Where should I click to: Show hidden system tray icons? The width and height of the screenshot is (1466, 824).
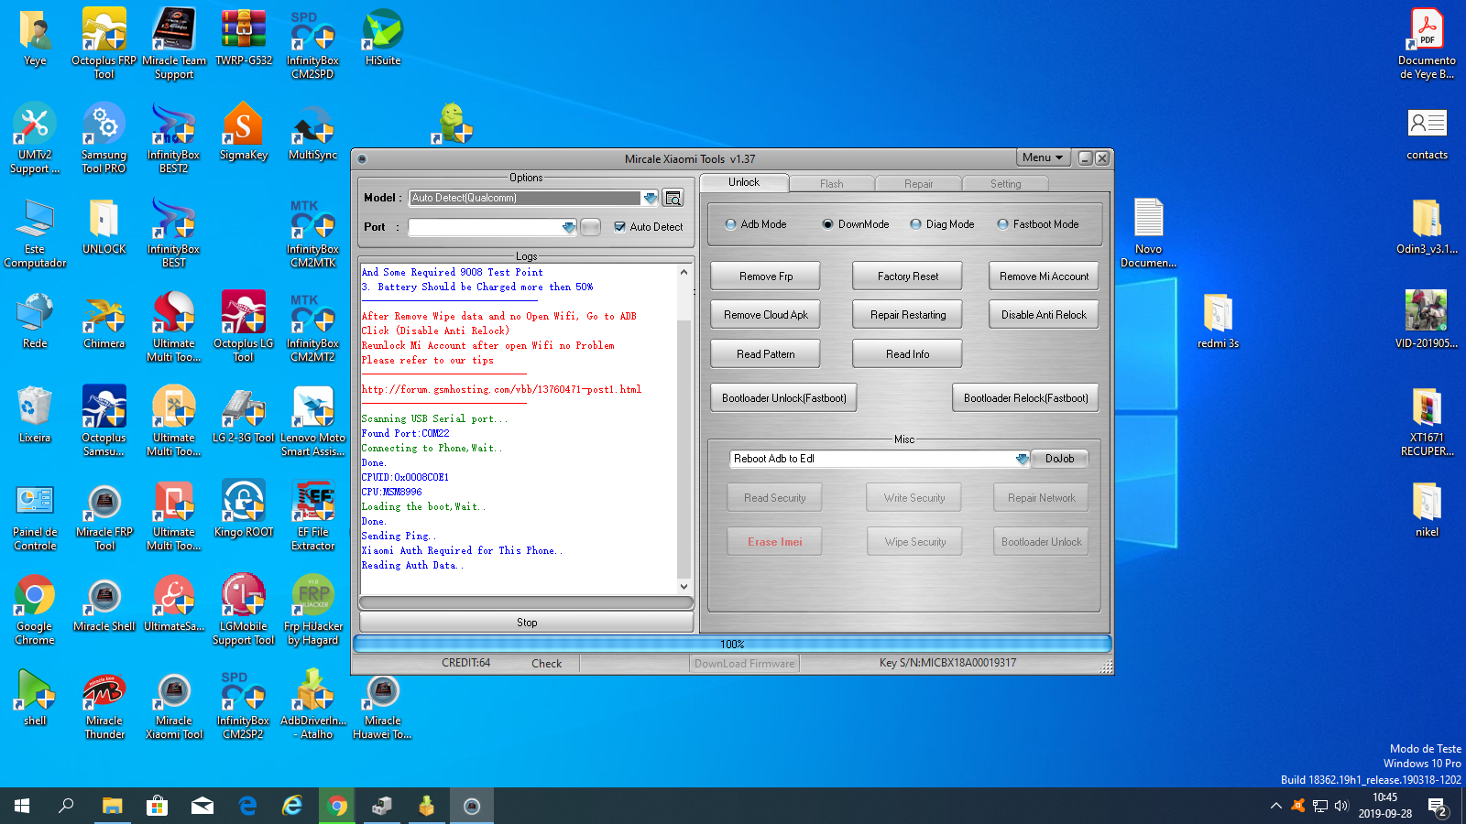pyautogui.click(x=1275, y=806)
